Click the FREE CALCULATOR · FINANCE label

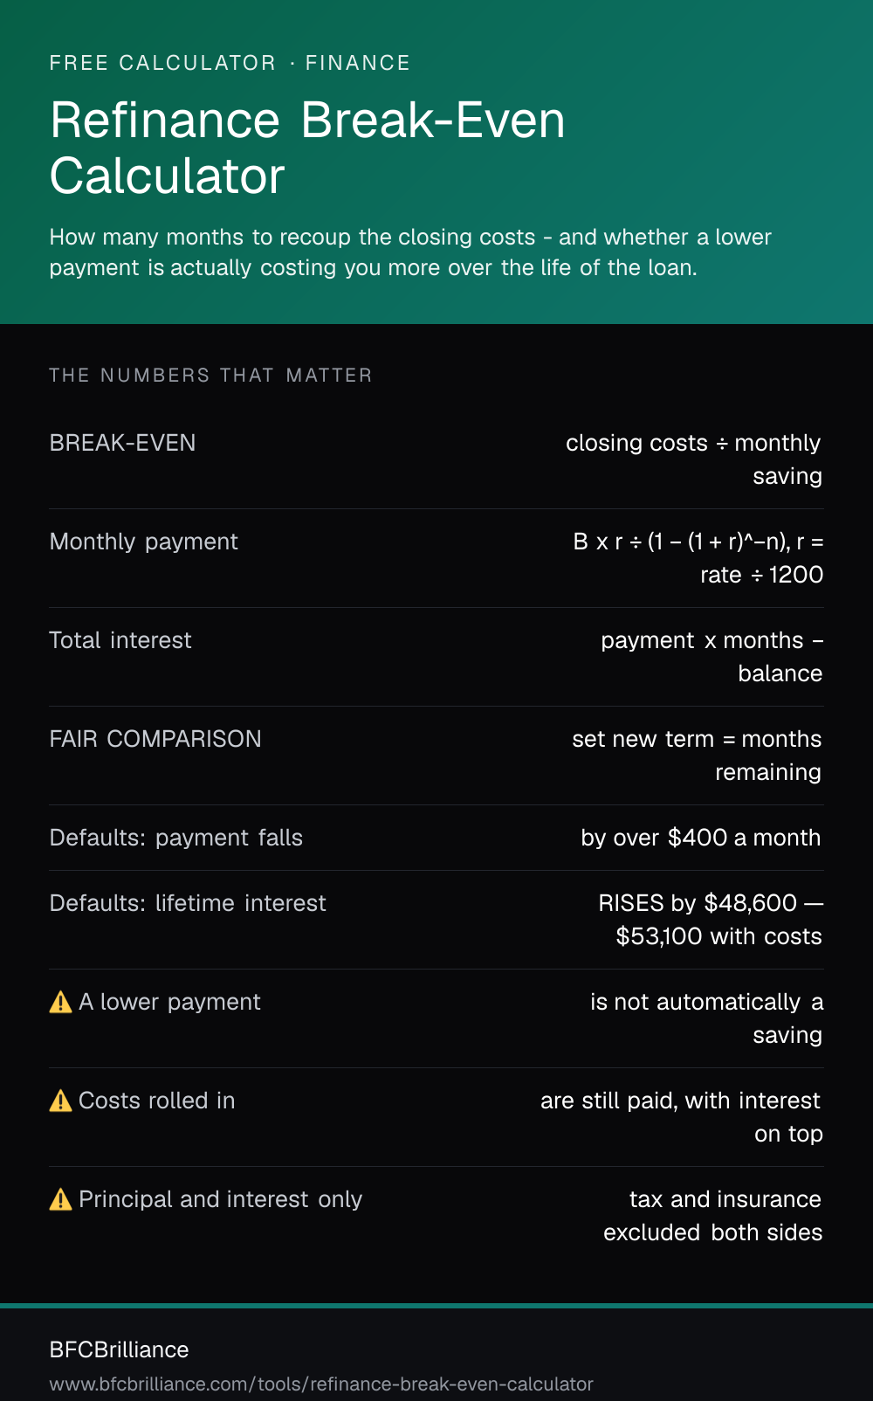(230, 63)
